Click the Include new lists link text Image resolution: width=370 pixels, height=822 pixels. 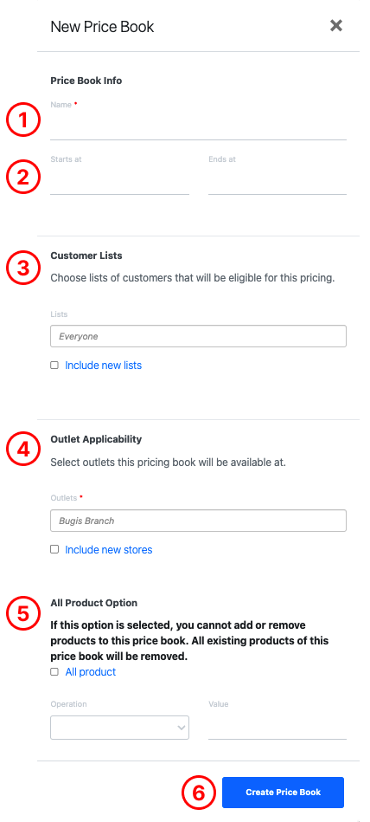pyautogui.click(x=104, y=366)
